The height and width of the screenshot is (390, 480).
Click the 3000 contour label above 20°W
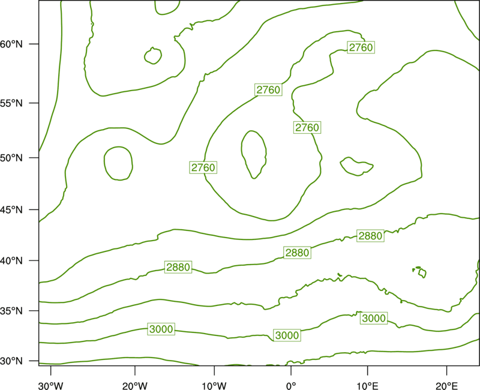point(161,329)
